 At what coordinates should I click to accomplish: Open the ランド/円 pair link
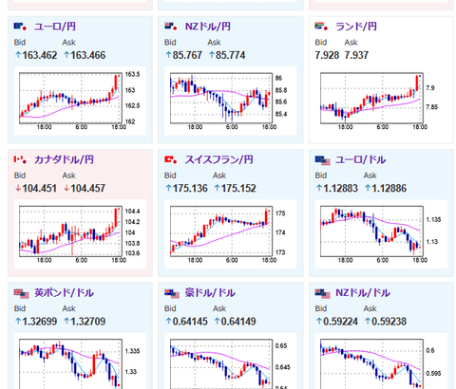[x=356, y=27]
